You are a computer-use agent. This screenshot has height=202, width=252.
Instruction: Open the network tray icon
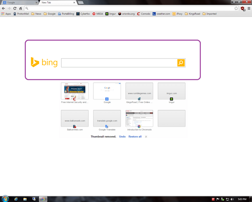(x=227, y=199)
